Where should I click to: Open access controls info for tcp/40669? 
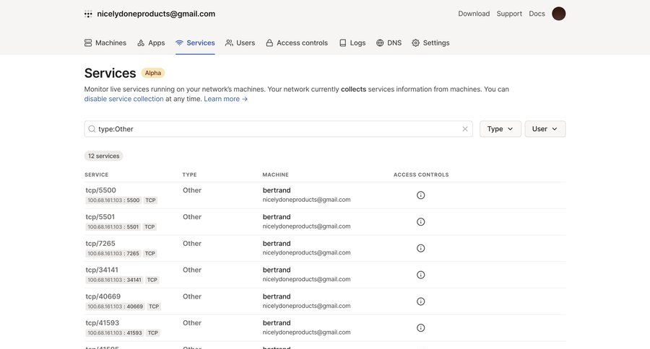(421, 301)
